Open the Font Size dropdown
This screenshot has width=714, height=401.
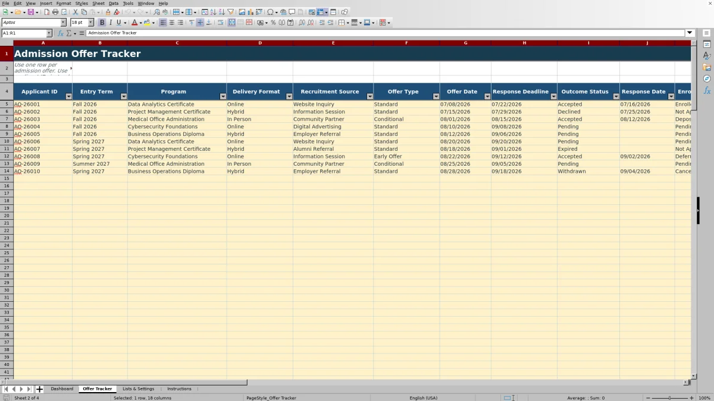click(x=91, y=23)
